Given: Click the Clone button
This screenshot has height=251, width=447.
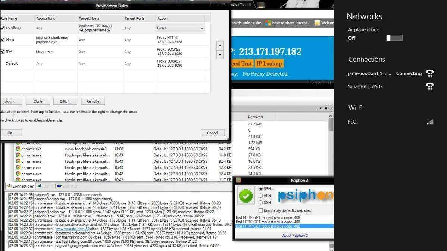Looking at the screenshot, I should click(38, 101).
